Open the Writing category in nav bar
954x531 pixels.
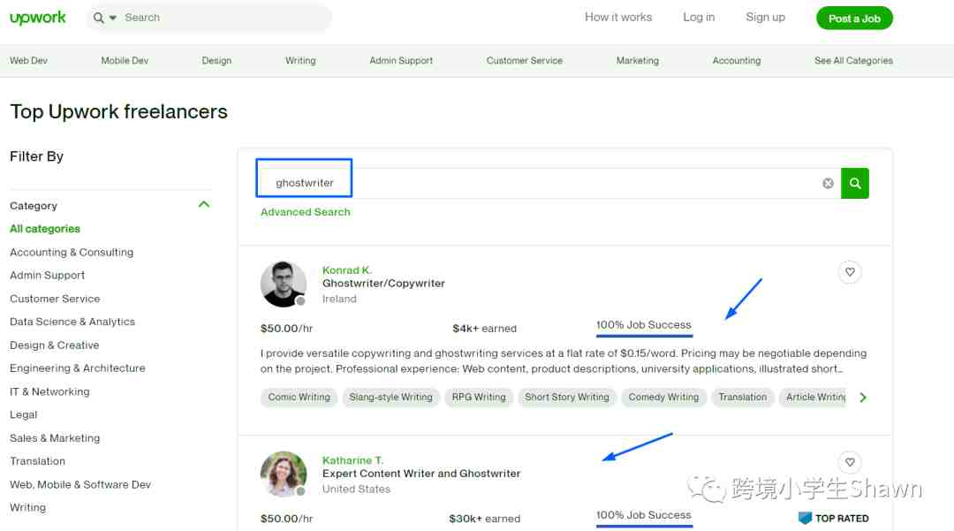tap(300, 60)
